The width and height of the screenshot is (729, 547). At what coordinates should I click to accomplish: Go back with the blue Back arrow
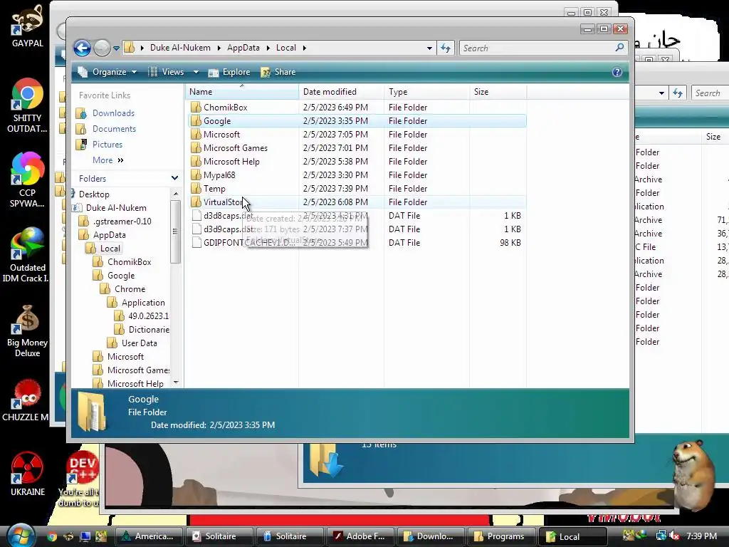click(x=83, y=48)
